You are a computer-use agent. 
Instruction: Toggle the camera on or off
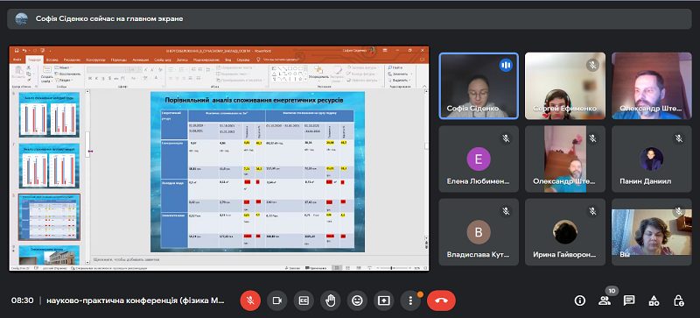(x=276, y=300)
